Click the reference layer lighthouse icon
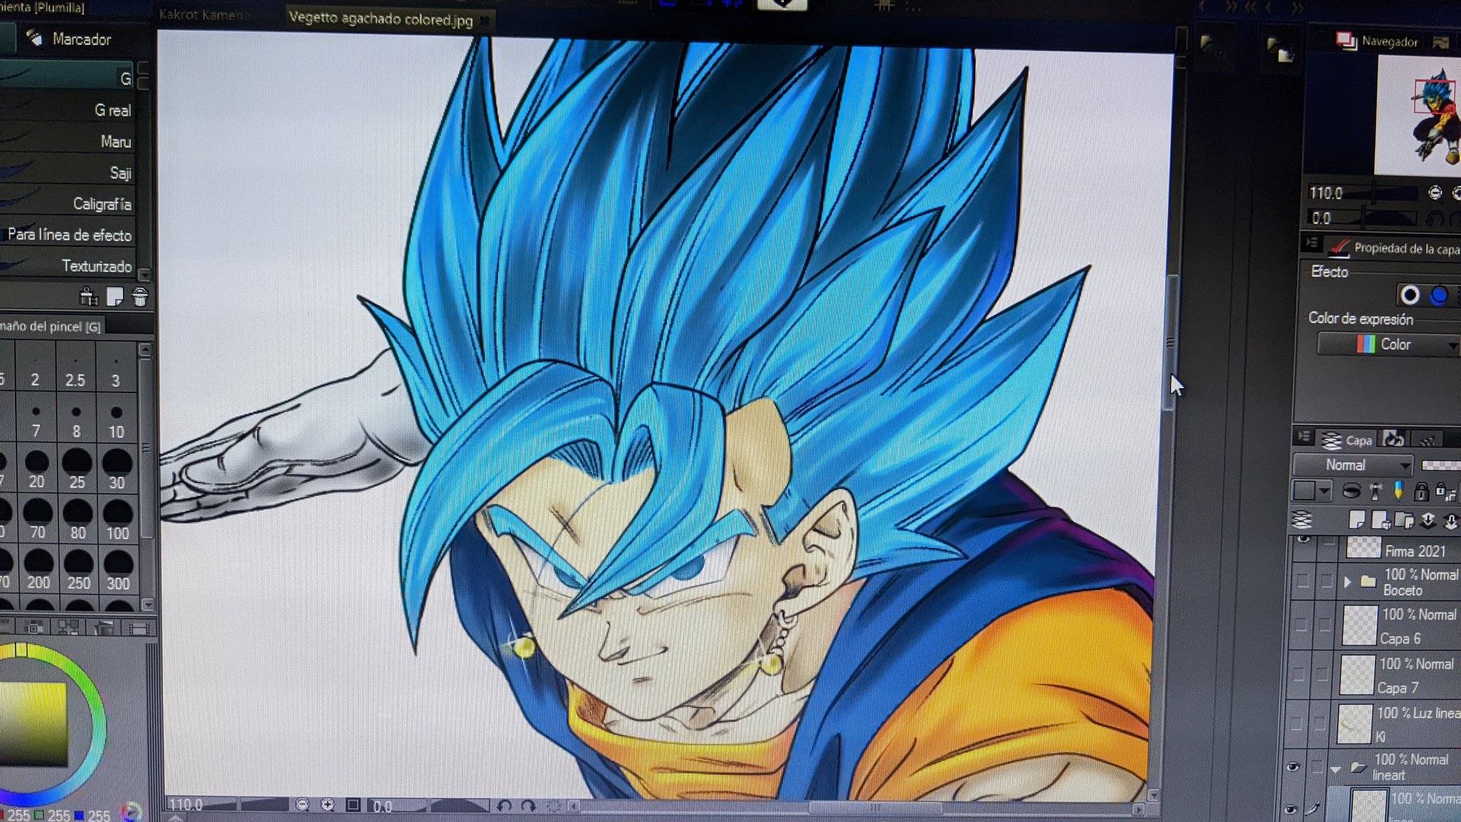 coord(1376,491)
